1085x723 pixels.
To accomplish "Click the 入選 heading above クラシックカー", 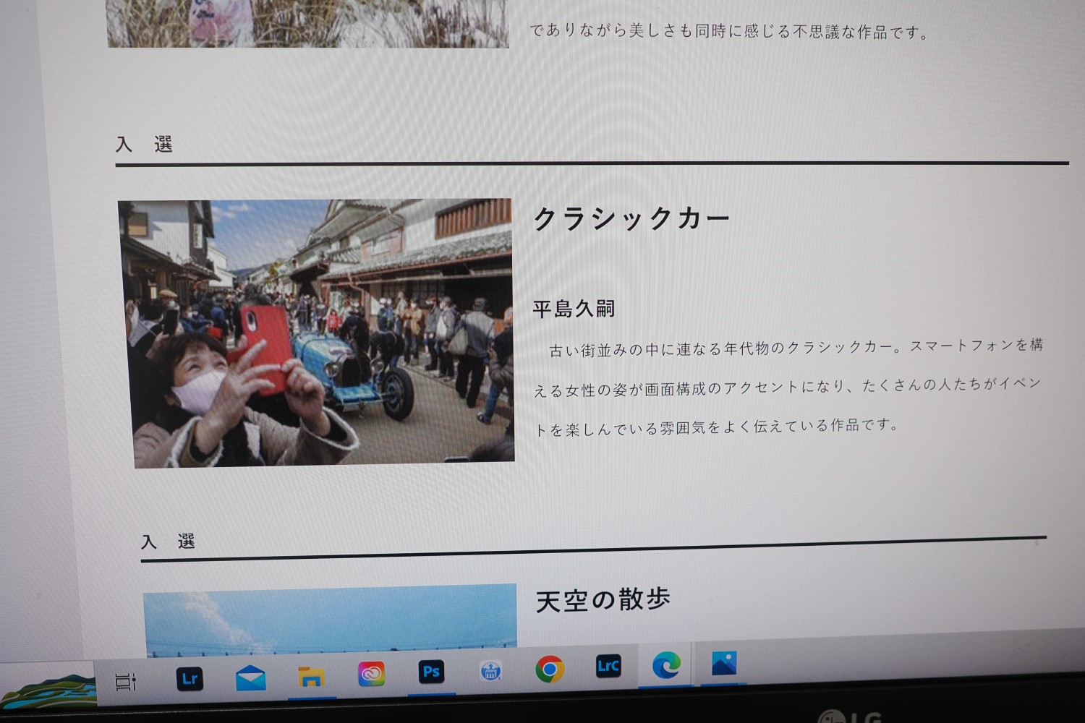I will click(144, 145).
